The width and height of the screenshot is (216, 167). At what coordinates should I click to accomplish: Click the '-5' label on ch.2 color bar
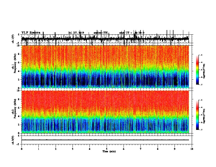(201, 115)
